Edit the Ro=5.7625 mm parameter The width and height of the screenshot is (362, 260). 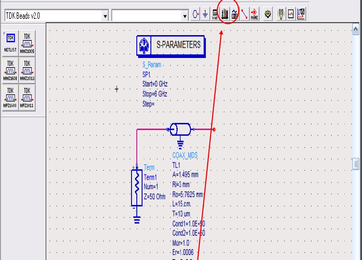187,195
